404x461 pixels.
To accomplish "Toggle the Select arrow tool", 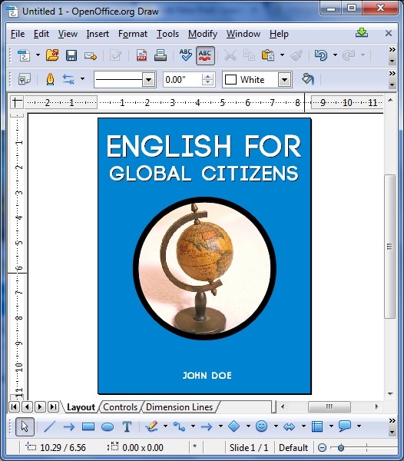I will point(25,426).
